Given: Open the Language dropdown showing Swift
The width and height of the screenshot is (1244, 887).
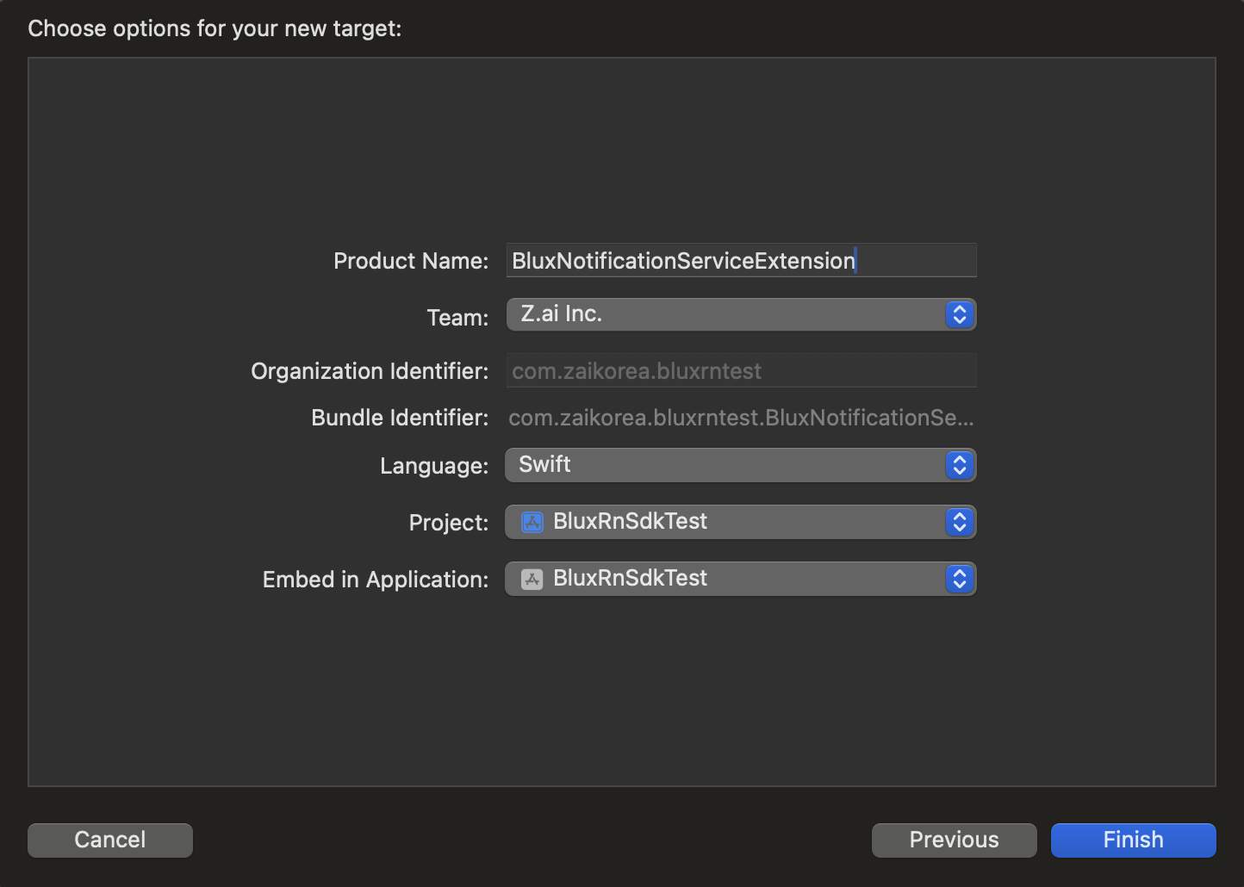Looking at the screenshot, I should point(741,465).
